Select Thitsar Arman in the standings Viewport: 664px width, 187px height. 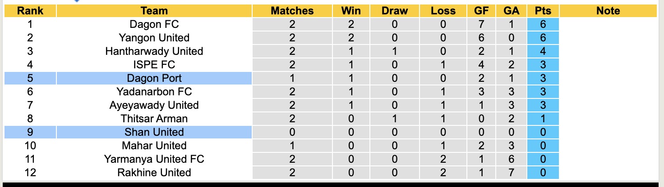(x=154, y=119)
